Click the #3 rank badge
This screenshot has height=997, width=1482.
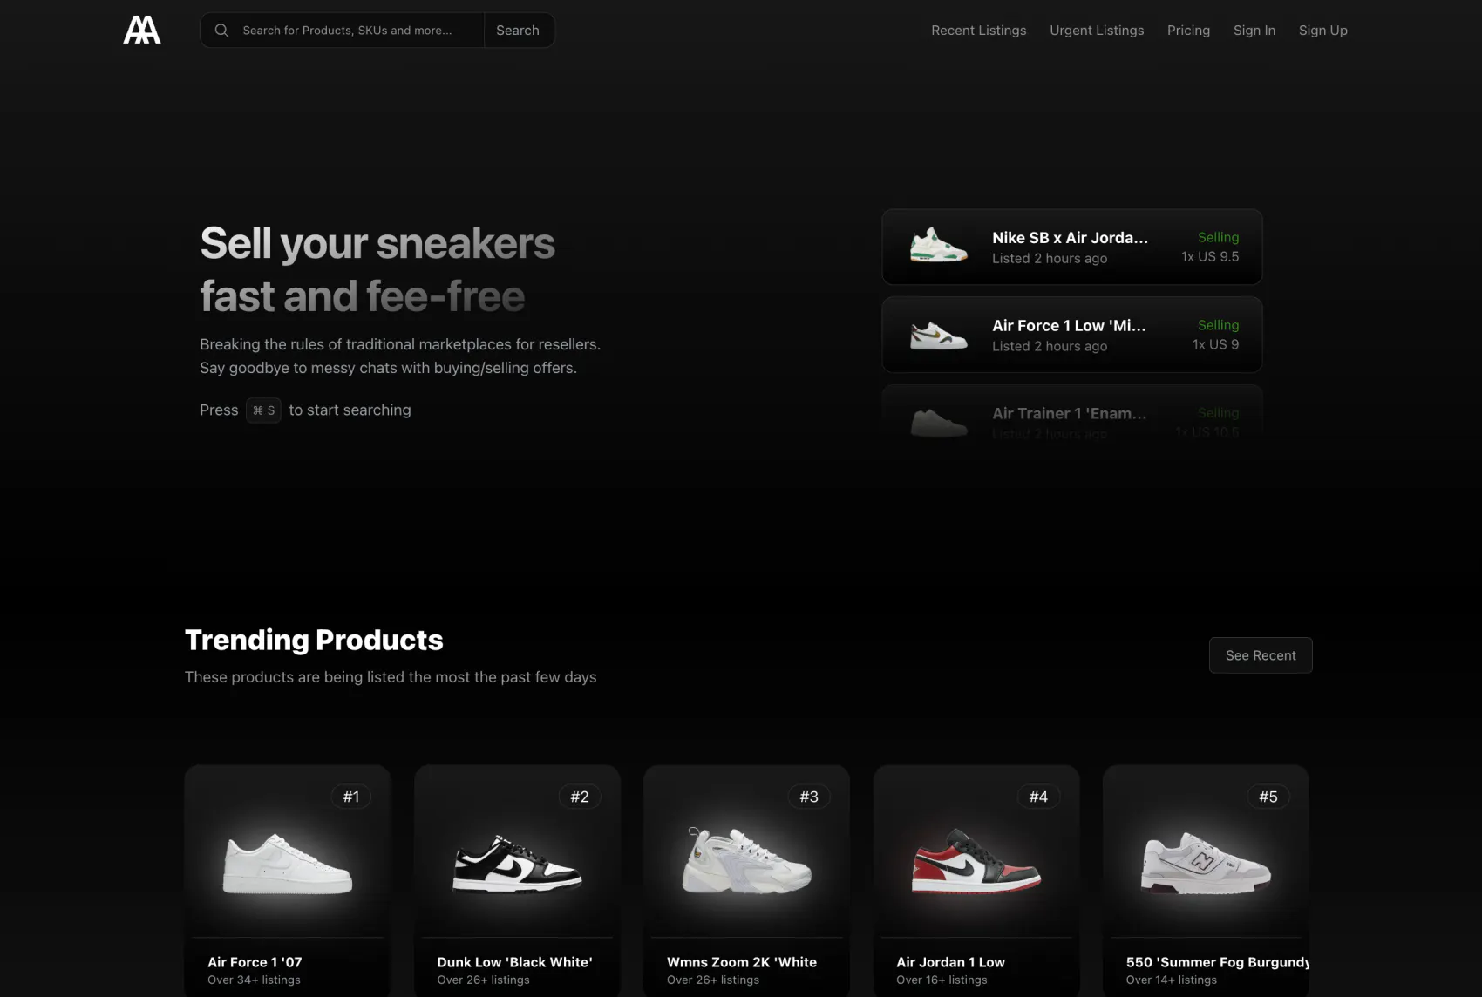(x=809, y=797)
